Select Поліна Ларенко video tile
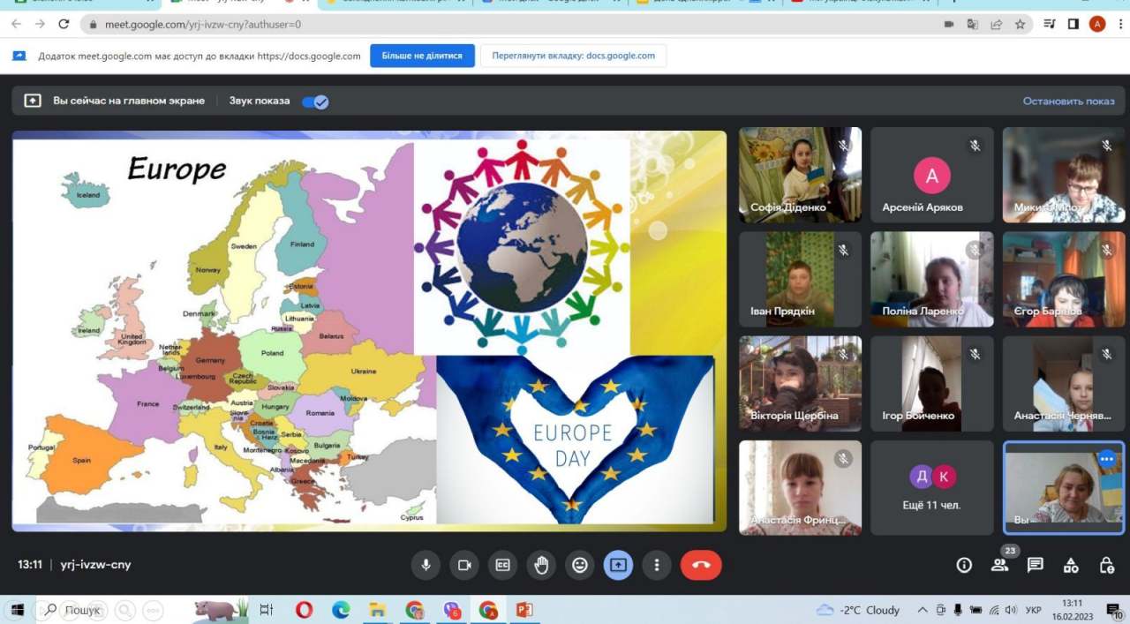The height and width of the screenshot is (624, 1130). 931,279
